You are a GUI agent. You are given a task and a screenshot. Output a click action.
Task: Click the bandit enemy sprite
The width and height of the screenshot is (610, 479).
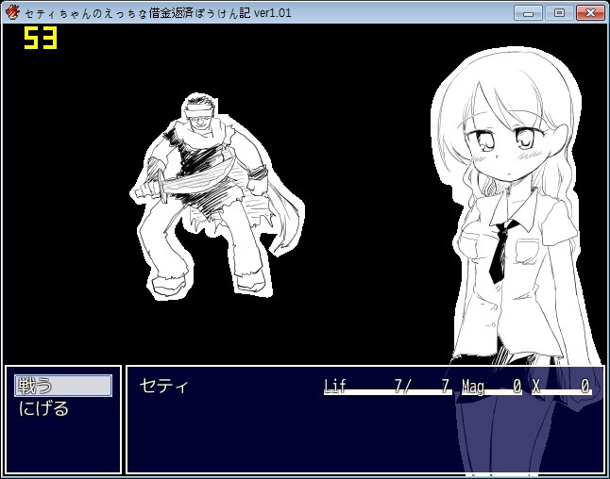click(x=216, y=197)
